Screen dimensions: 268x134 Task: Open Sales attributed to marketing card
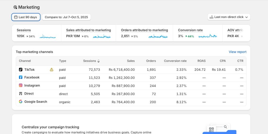(x=88, y=33)
